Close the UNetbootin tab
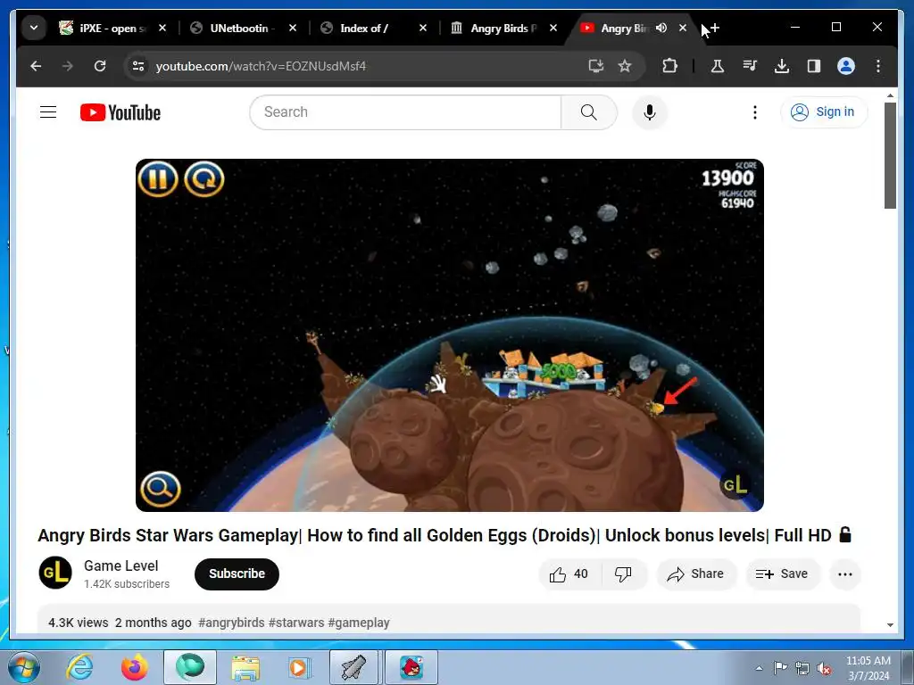Viewport: 914px width, 685px height. tap(293, 28)
